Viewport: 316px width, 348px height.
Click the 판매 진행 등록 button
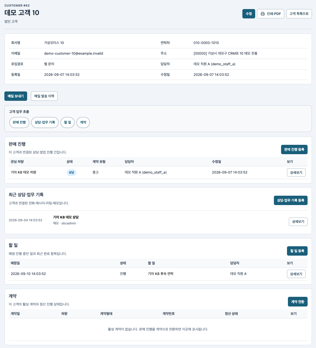tap(294, 149)
